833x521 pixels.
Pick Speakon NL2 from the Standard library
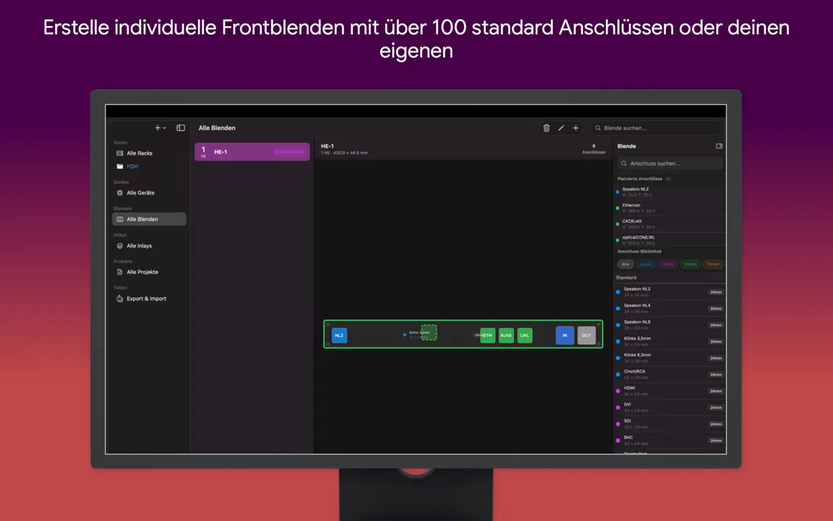670,292
